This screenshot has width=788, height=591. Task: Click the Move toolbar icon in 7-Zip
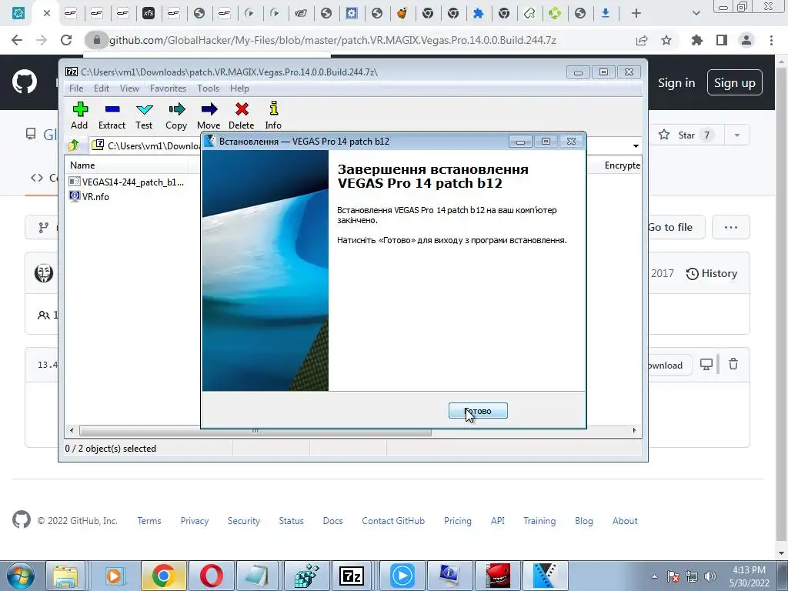tap(209, 116)
